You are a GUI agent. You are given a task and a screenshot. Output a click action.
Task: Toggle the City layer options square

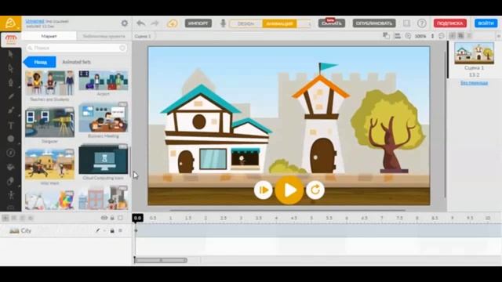tap(120, 230)
